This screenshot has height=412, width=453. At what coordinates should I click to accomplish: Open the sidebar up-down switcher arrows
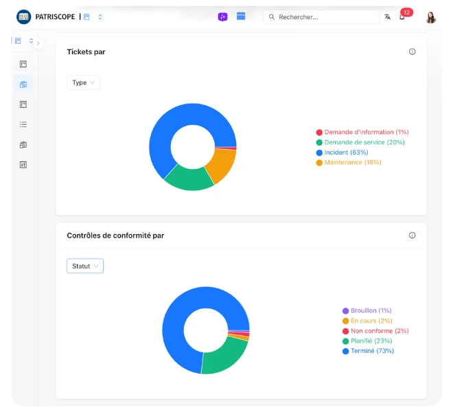pyautogui.click(x=31, y=41)
